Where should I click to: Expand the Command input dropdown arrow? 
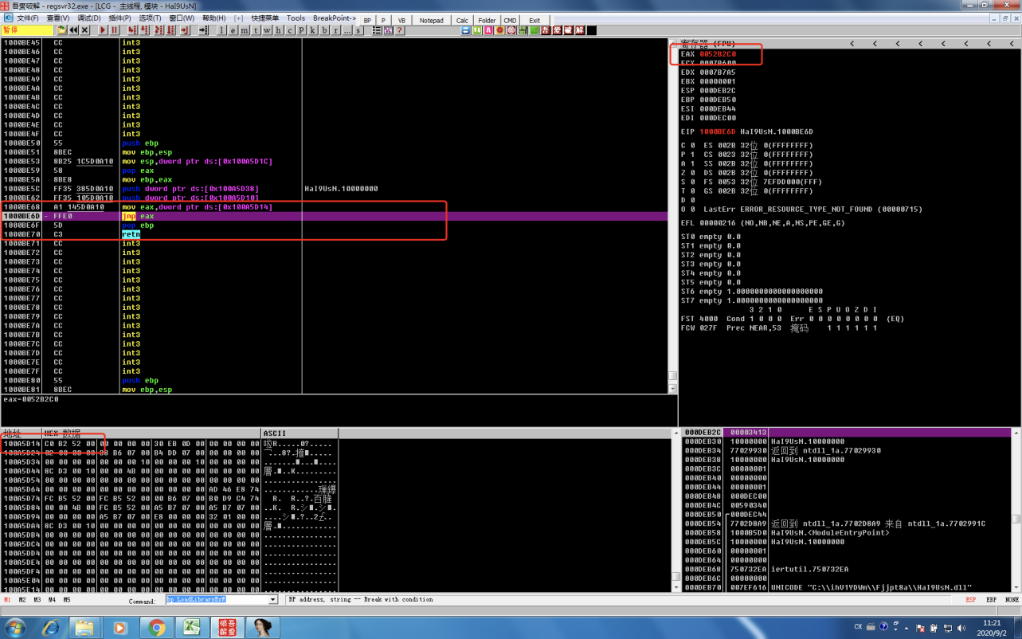[x=272, y=600]
